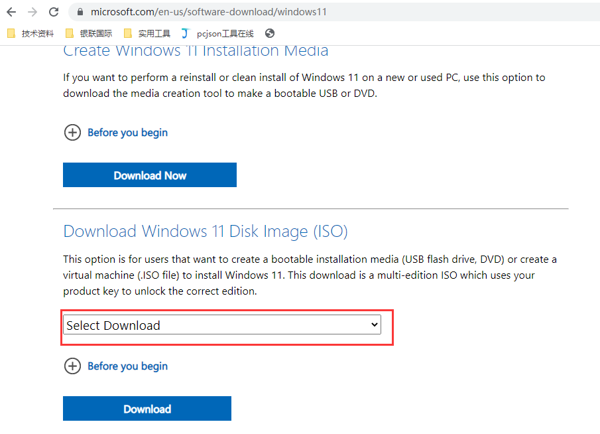Click the ISO section Before you begin text

coord(128,366)
